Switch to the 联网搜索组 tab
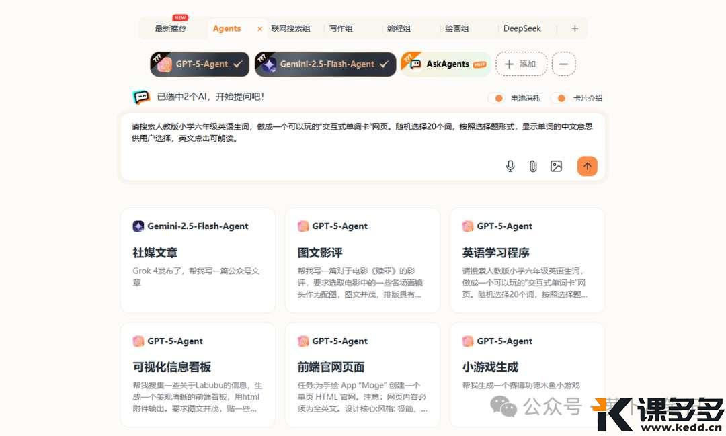The image size is (726, 436). pyautogui.click(x=290, y=28)
